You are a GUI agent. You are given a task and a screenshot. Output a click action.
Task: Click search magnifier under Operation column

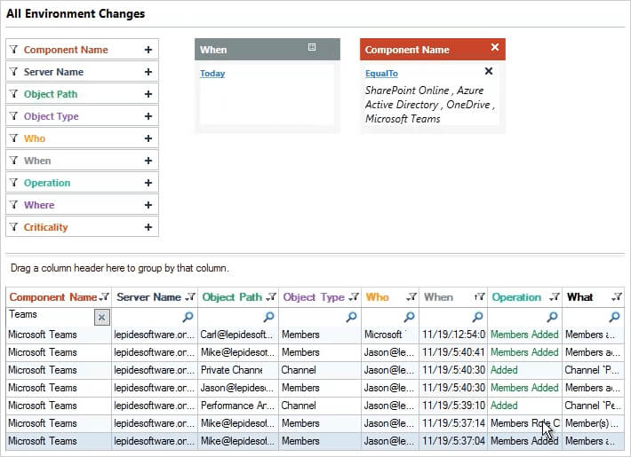553,317
